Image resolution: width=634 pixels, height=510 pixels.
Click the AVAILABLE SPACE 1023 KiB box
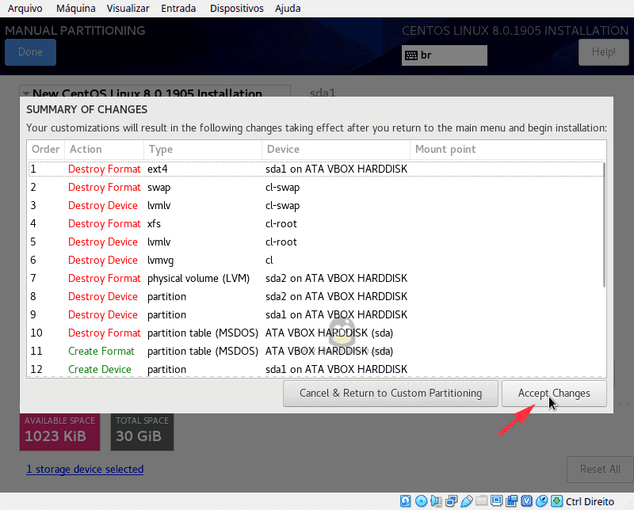[60, 432]
